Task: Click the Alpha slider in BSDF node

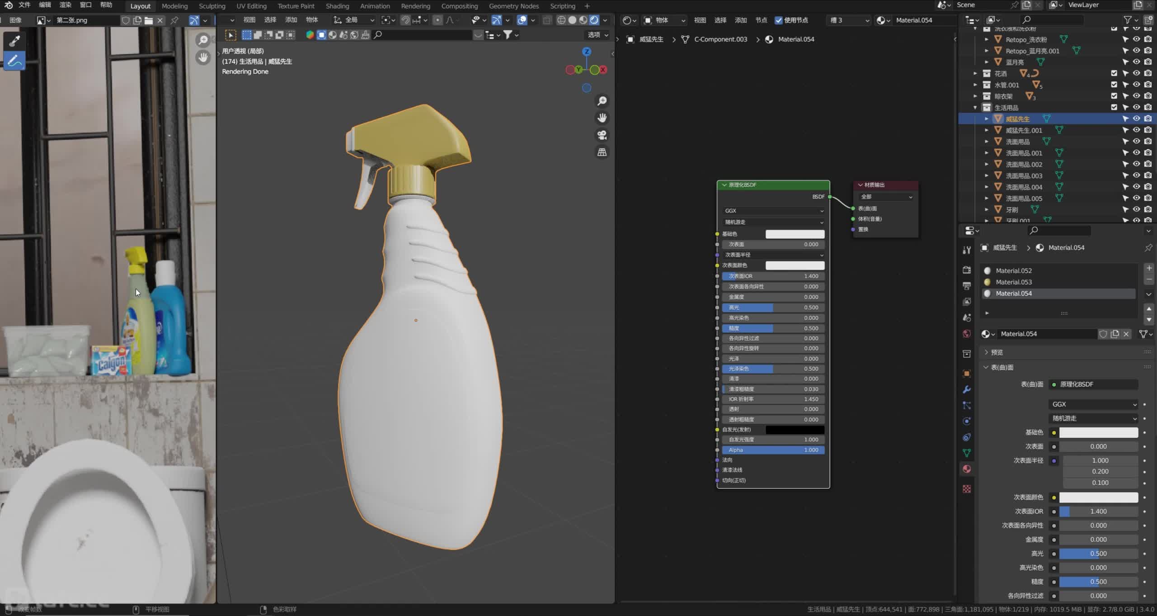Action: [773, 450]
